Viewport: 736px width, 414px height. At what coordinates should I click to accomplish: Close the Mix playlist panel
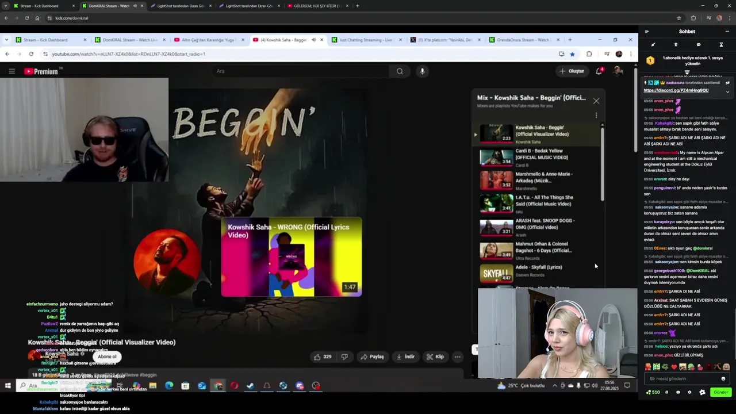coord(596,101)
